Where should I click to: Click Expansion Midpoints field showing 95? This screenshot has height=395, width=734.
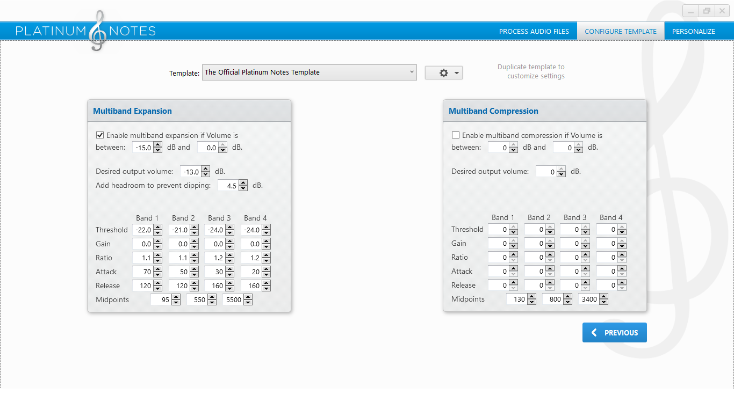click(161, 299)
